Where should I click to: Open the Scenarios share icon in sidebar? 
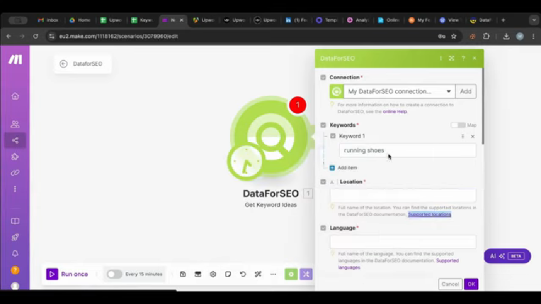[15, 140]
